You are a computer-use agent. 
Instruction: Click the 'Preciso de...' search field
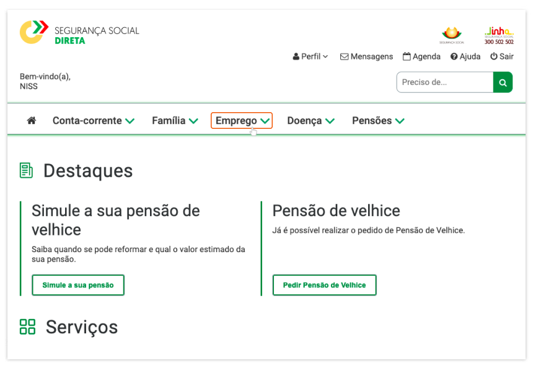[x=444, y=82]
